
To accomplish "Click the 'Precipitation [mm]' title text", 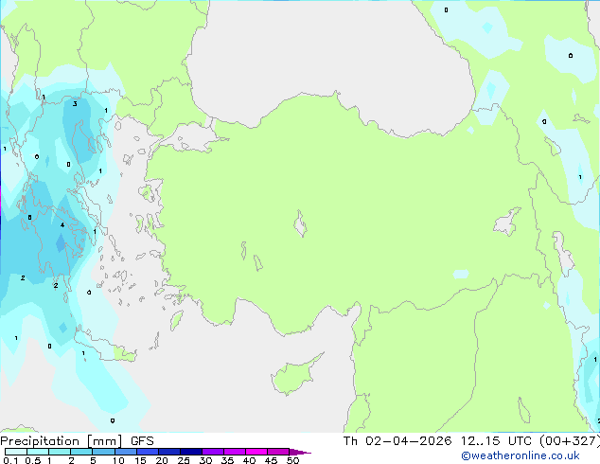I will pyautogui.click(x=62, y=441).
